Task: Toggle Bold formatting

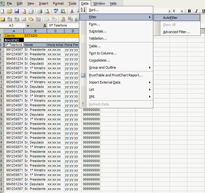Action: [x=189, y=11]
